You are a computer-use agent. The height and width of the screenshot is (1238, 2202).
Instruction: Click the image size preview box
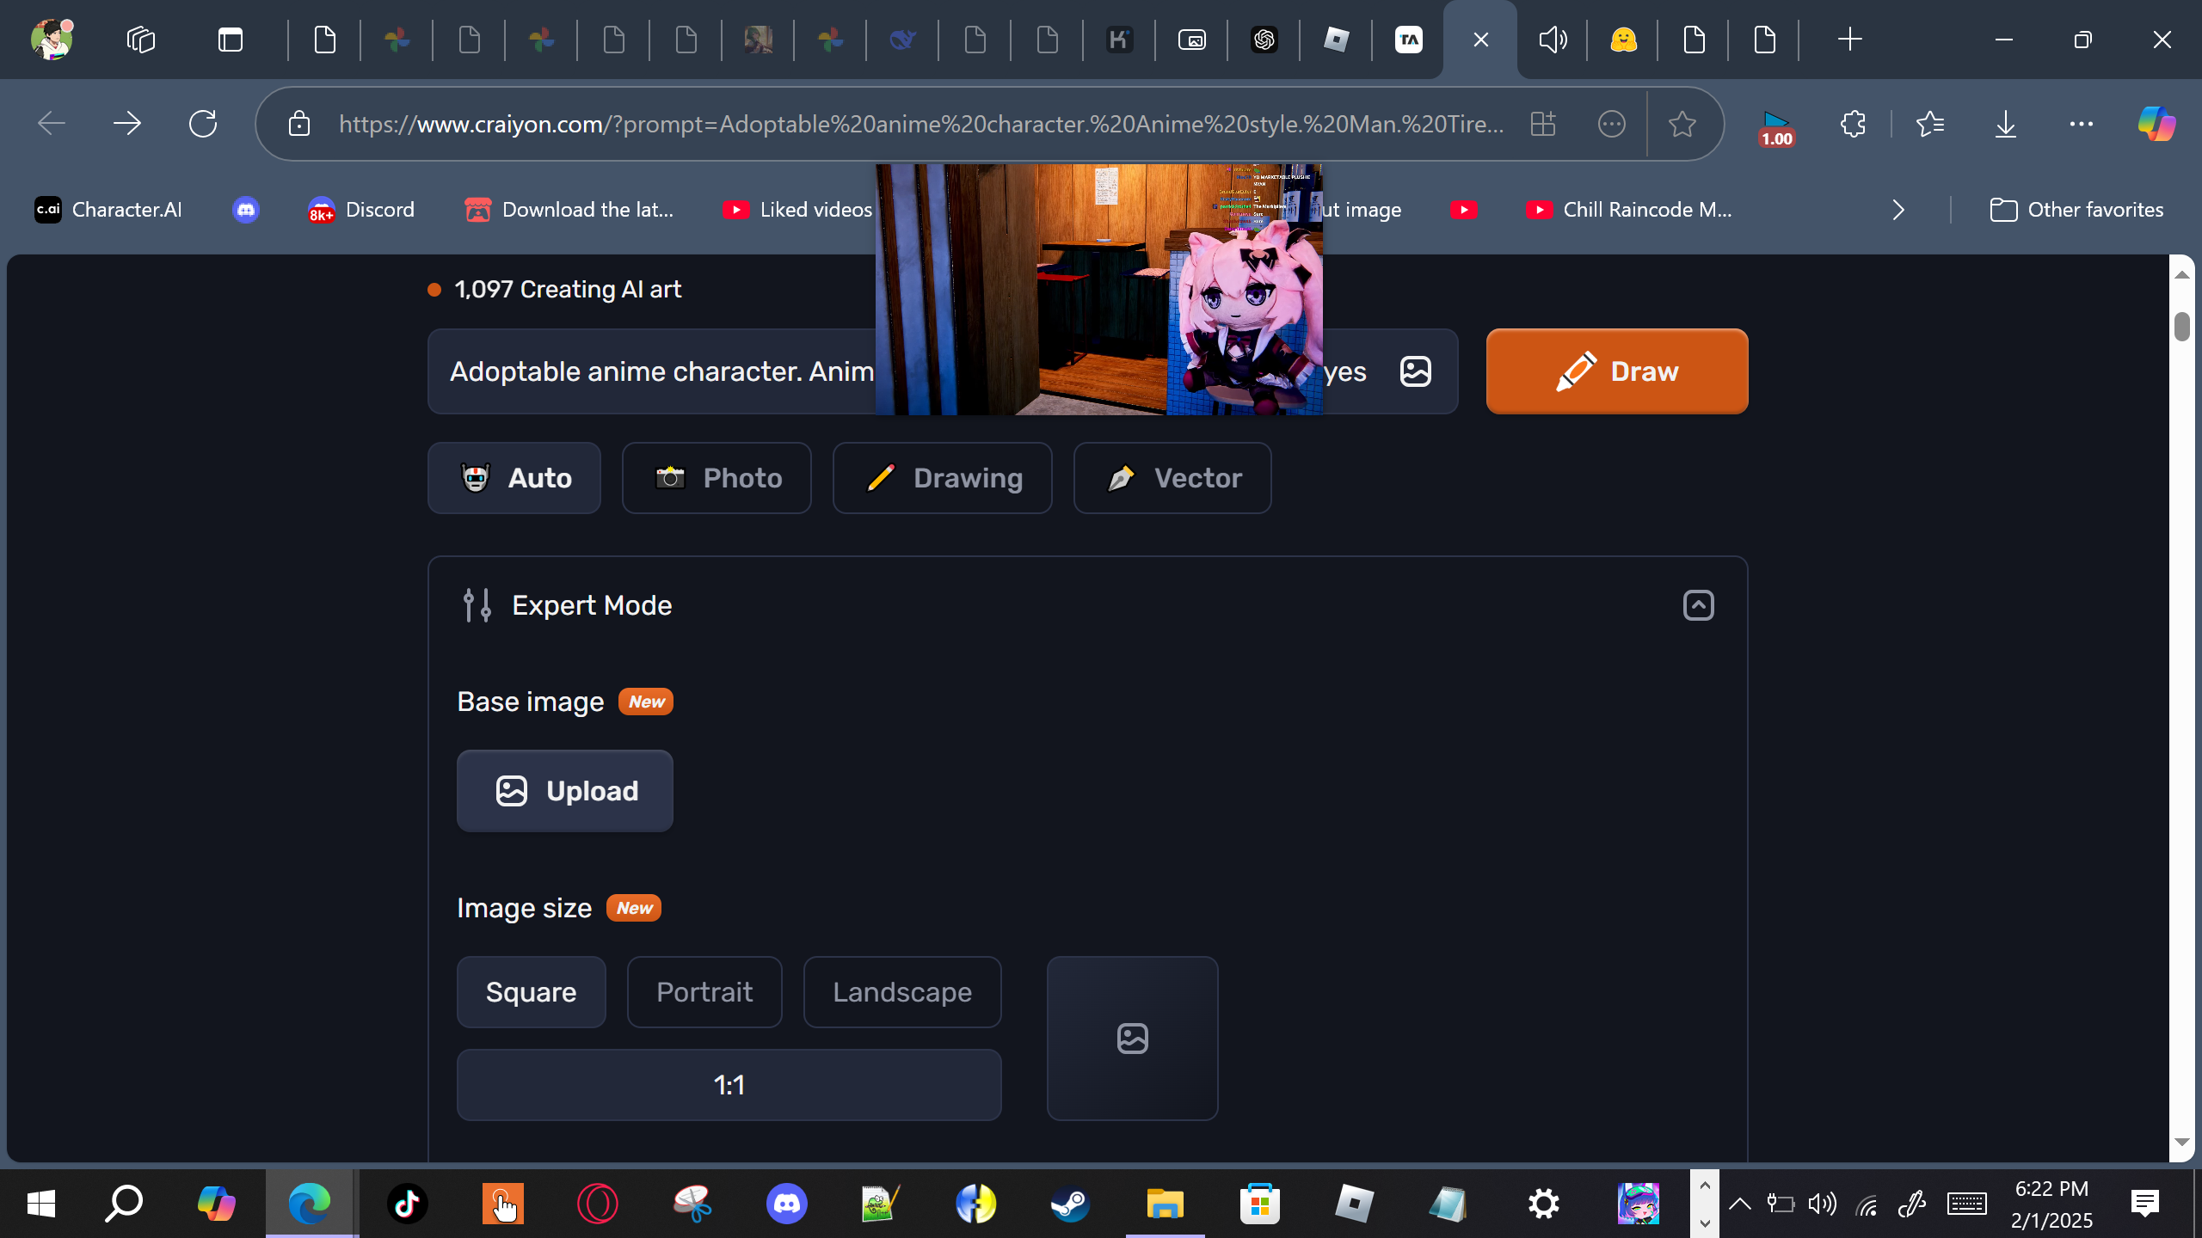tap(1132, 1039)
